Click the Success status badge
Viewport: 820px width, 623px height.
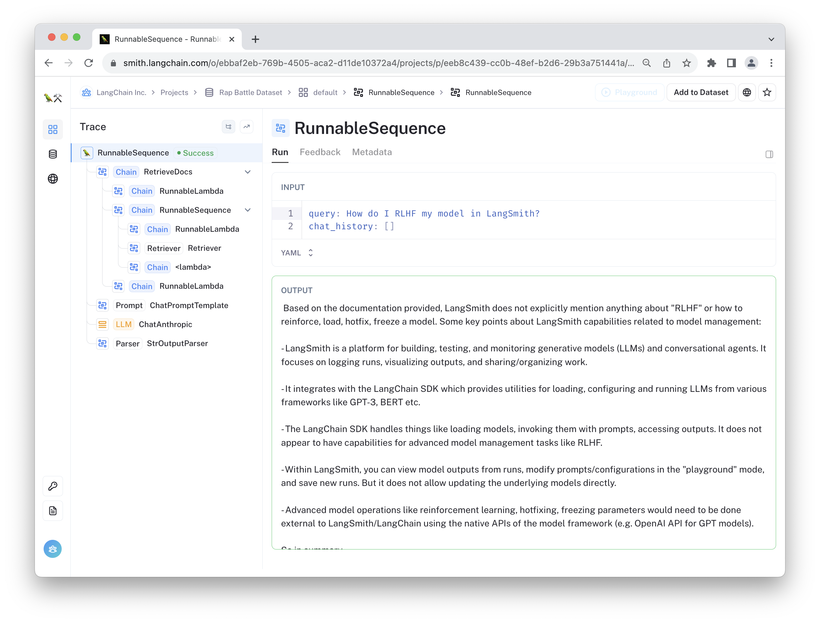pyautogui.click(x=195, y=153)
